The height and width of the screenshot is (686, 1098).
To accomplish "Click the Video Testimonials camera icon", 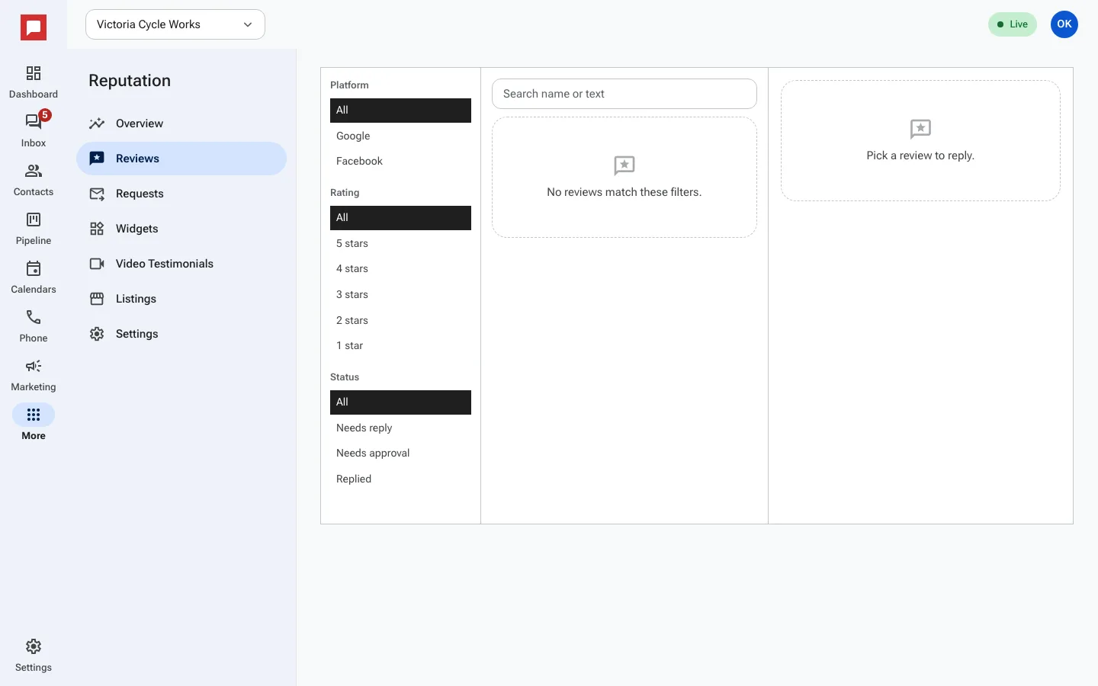I will pyautogui.click(x=97, y=264).
